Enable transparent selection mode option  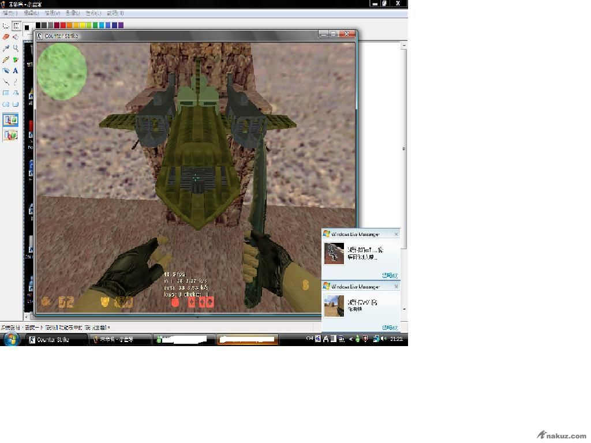point(10,135)
